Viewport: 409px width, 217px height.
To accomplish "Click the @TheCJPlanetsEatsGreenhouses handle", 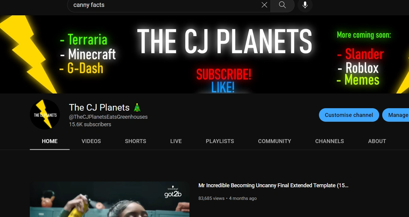I will (x=108, y=117).
